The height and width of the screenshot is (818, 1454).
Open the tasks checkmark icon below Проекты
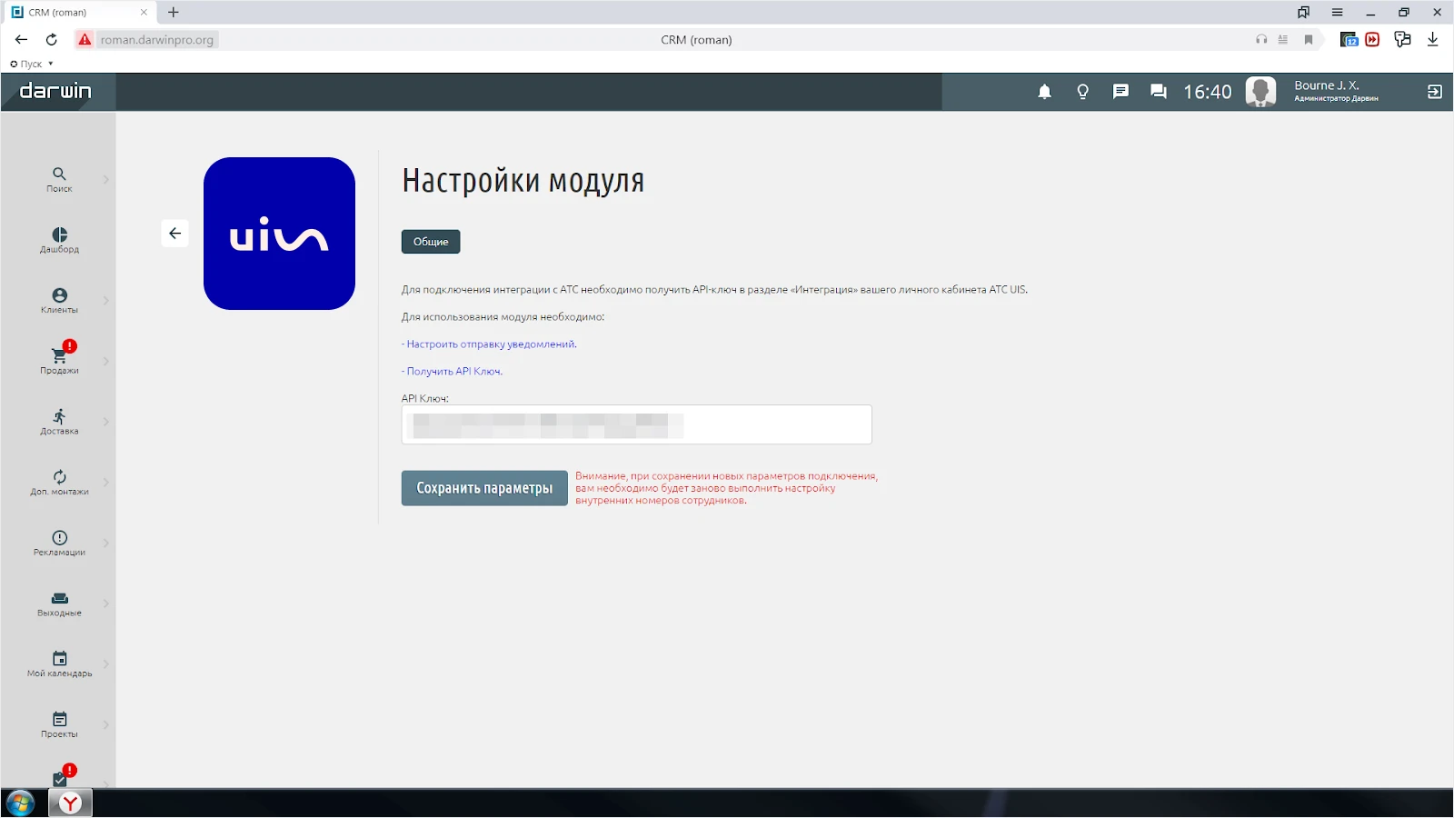(x=60, y=779)
